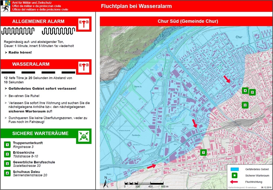Screen dimensions: 273x190
Task: Select map marker 3 on the map
Action: 252,92
